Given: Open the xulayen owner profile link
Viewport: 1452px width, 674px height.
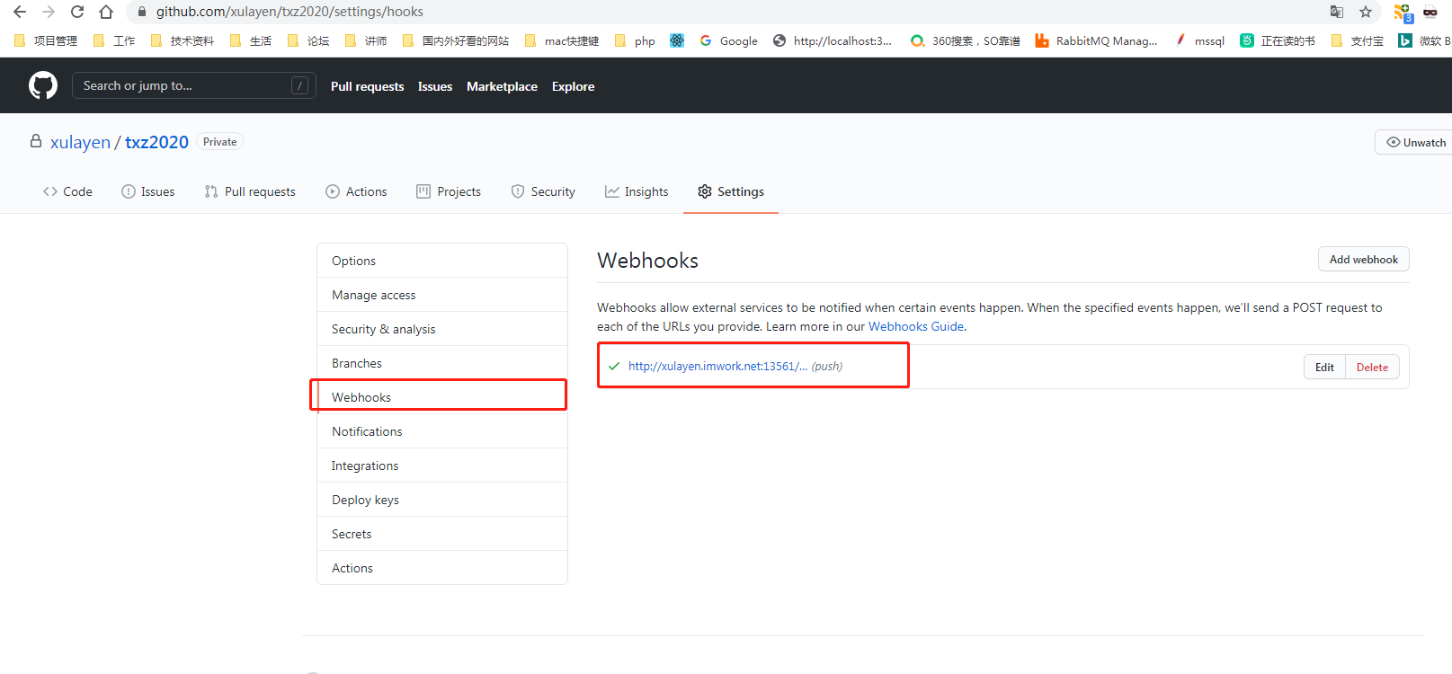Looking at the screenshot, I should 80,142.
